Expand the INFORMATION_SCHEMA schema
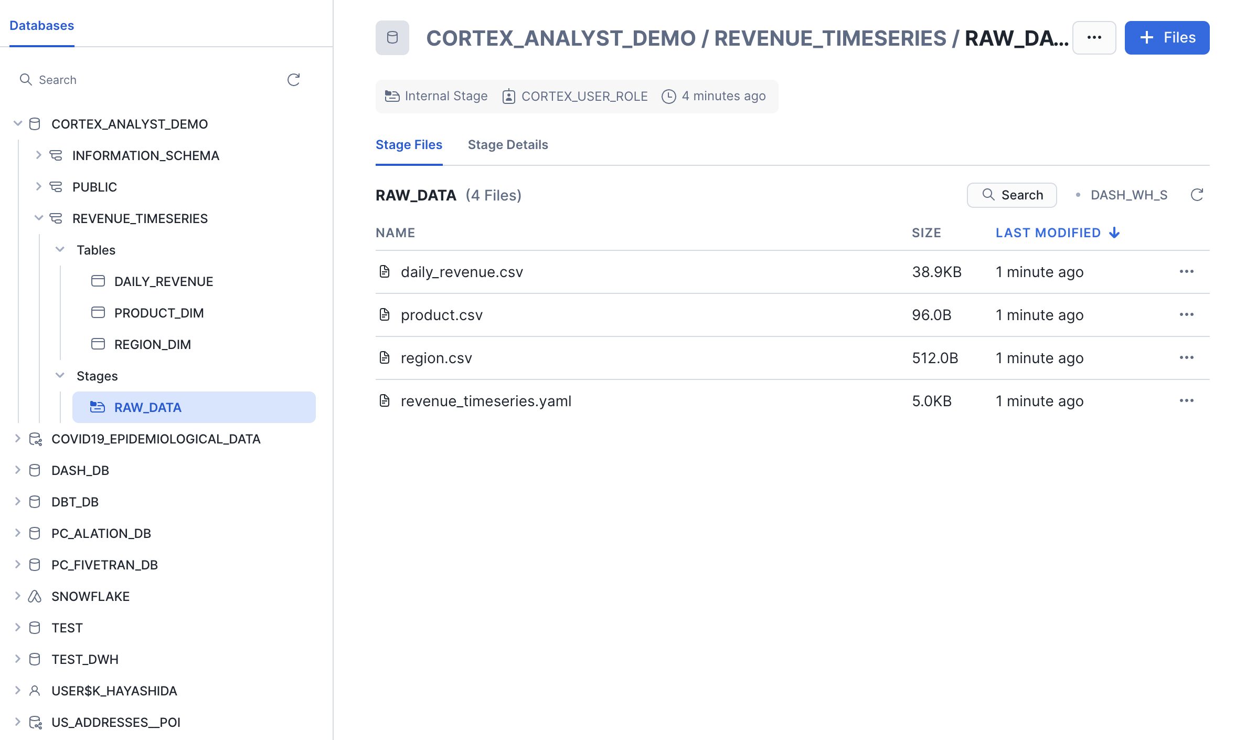The width and height of the screenshot is (1235, 740). click(38, 155)
